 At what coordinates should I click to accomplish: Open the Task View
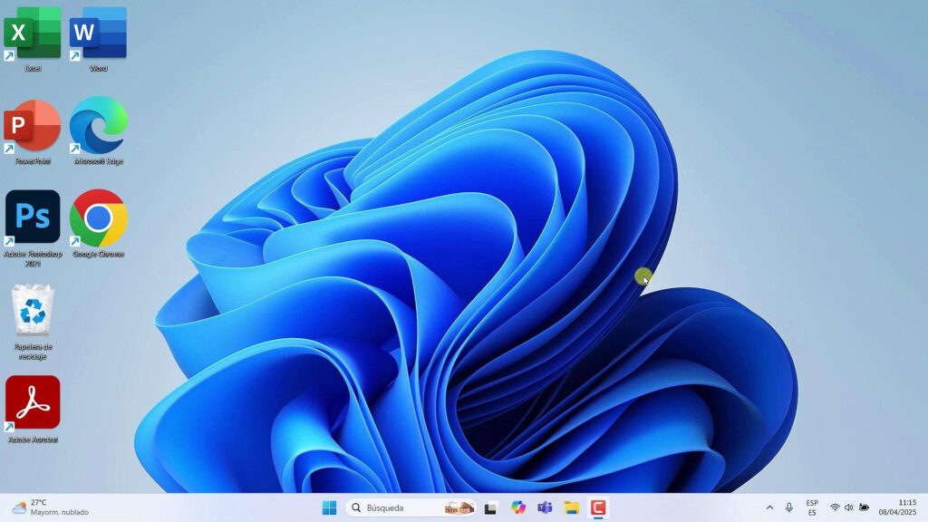[489, 507]
